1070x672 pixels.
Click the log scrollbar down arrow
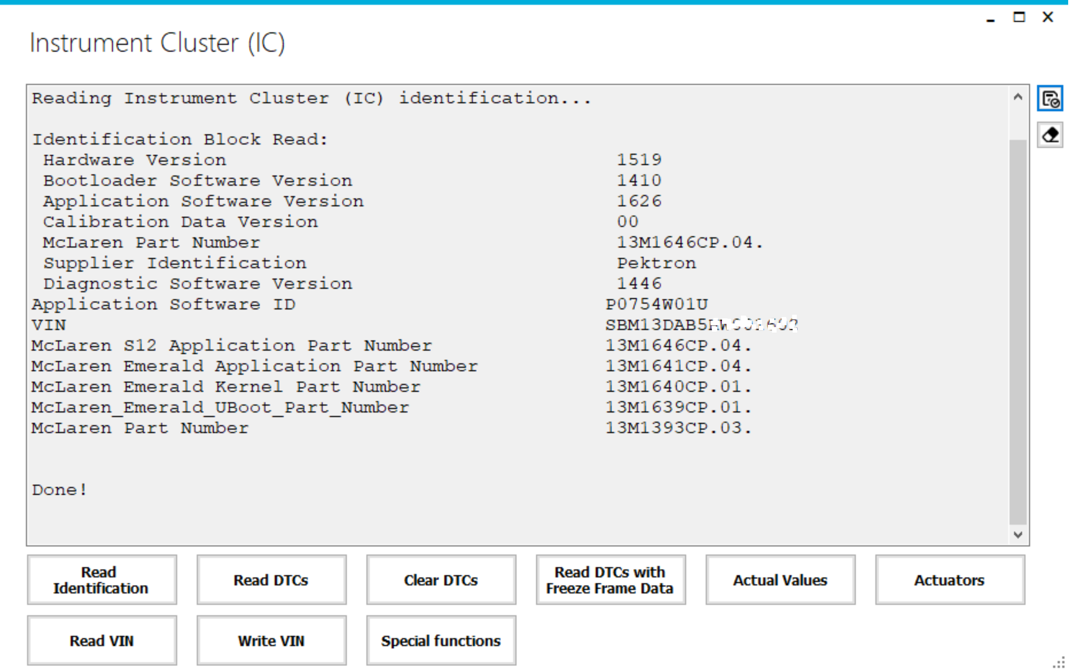click(1018, 535)
